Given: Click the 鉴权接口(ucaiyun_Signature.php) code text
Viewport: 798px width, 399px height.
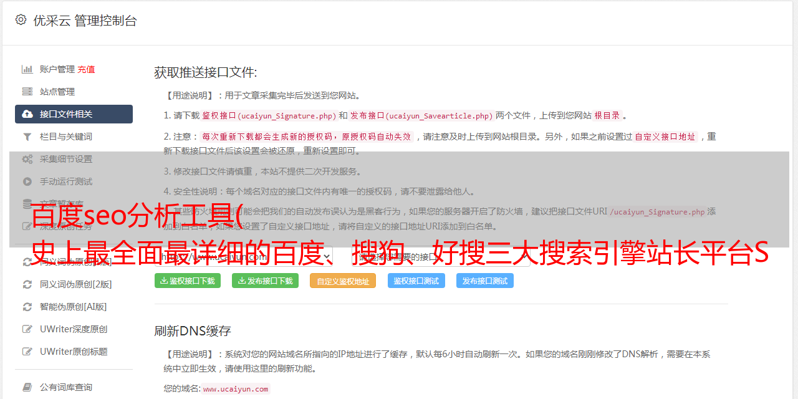Looking at the screenshot, I should click(269, 116).
